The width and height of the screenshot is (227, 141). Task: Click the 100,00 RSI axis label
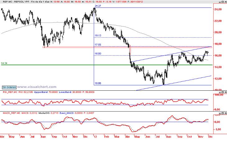(219, 95)
